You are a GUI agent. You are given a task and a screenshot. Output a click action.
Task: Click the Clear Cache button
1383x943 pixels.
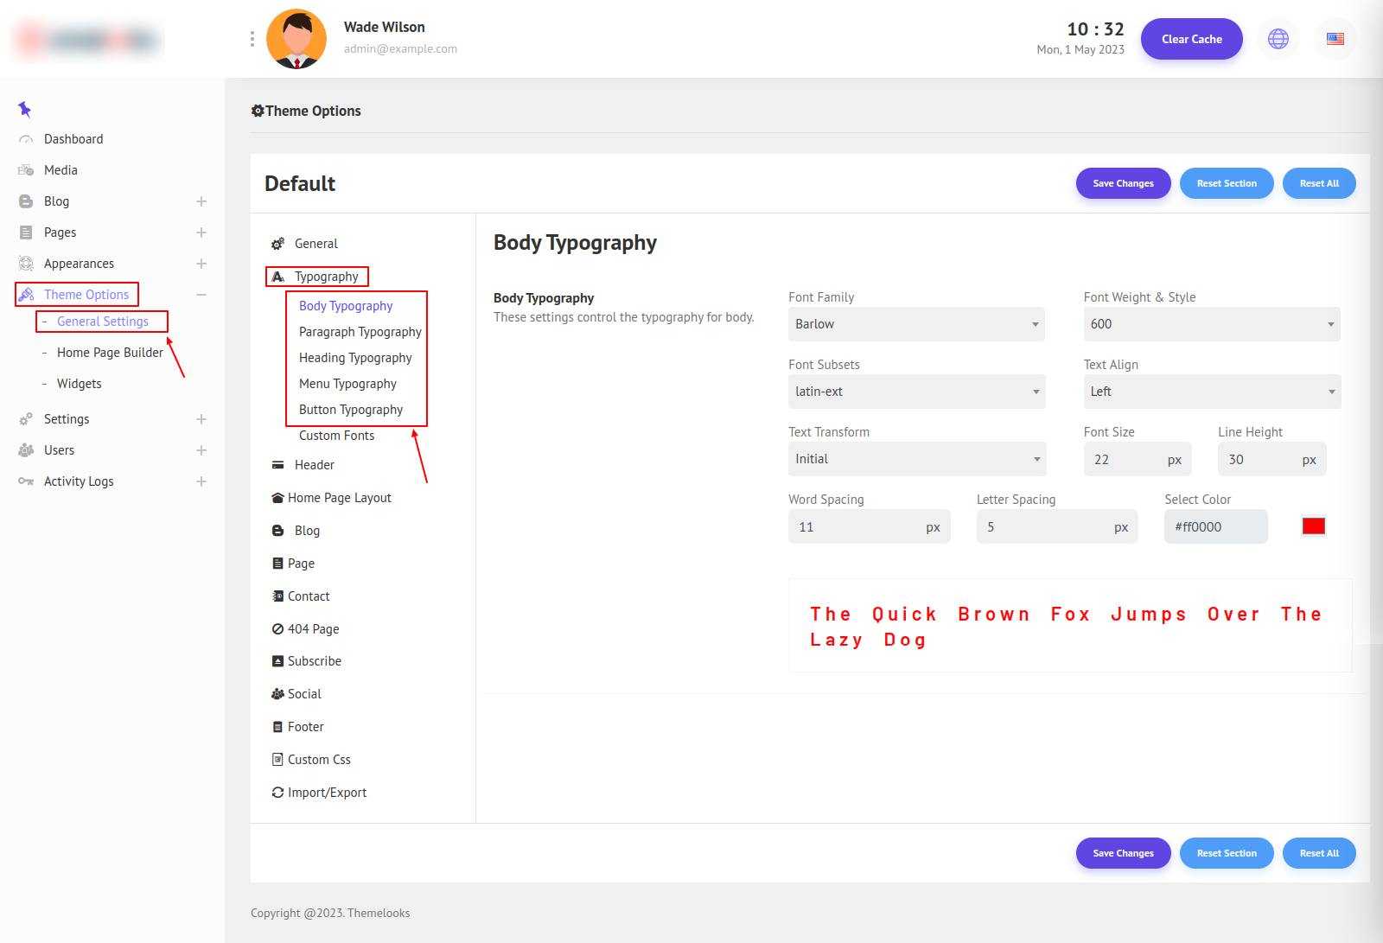coord(1191,39)
